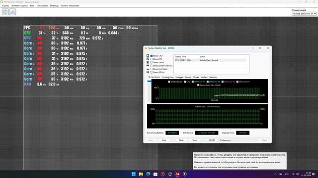The image size is (318, 178).
Task: Click the monitor icon beside Stress GPU(s)
Action: click(148, 72)
